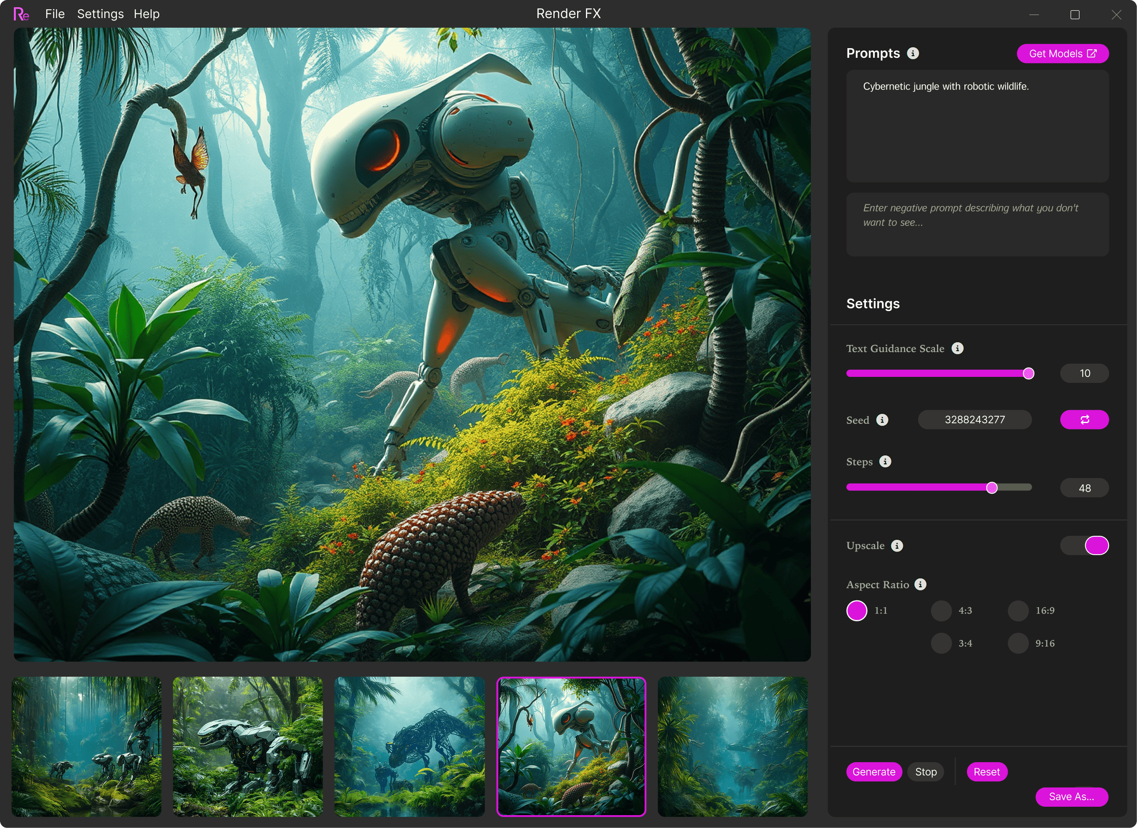
Task: Click the Steps info icon
Action: (x=885, y=462)
